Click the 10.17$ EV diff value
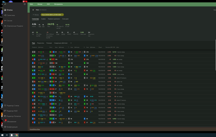This screenshot has width=216, height=137. pyautogui.click(x=67, y=25)
